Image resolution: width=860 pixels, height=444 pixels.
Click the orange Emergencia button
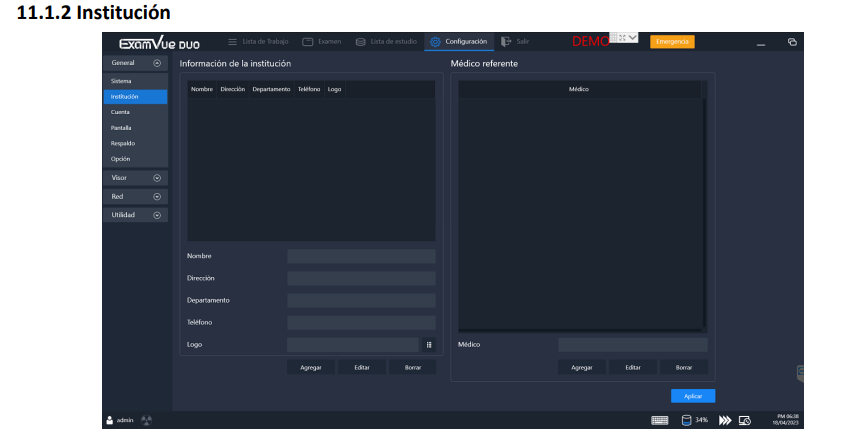(672, 42)
